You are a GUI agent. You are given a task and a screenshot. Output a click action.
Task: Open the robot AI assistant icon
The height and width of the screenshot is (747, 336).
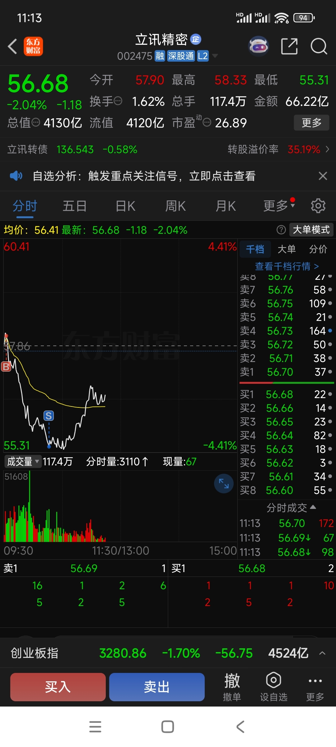coord(258,46)
